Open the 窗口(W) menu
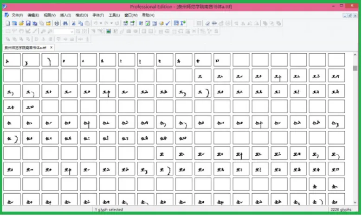362x216 pixels. [x=131, y=15]
